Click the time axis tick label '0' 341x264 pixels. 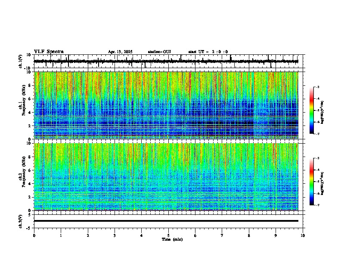34,236
